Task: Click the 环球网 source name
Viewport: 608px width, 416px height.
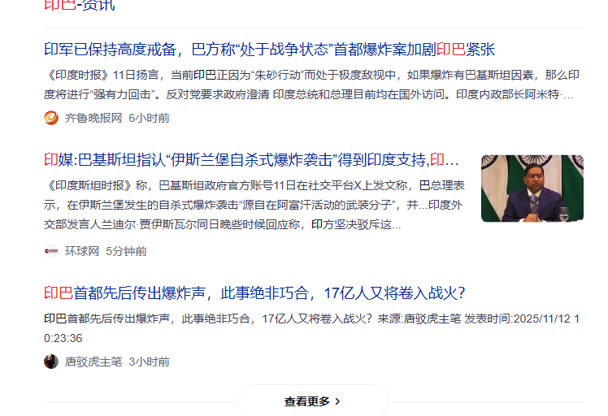Action: point(82,251)
